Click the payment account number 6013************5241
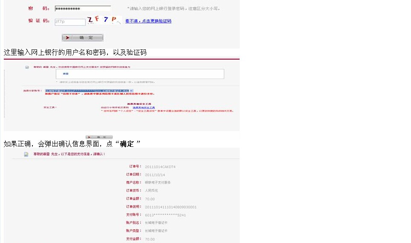Image resolution: width=411 pixels, height=243 pixels. point(165,215)
